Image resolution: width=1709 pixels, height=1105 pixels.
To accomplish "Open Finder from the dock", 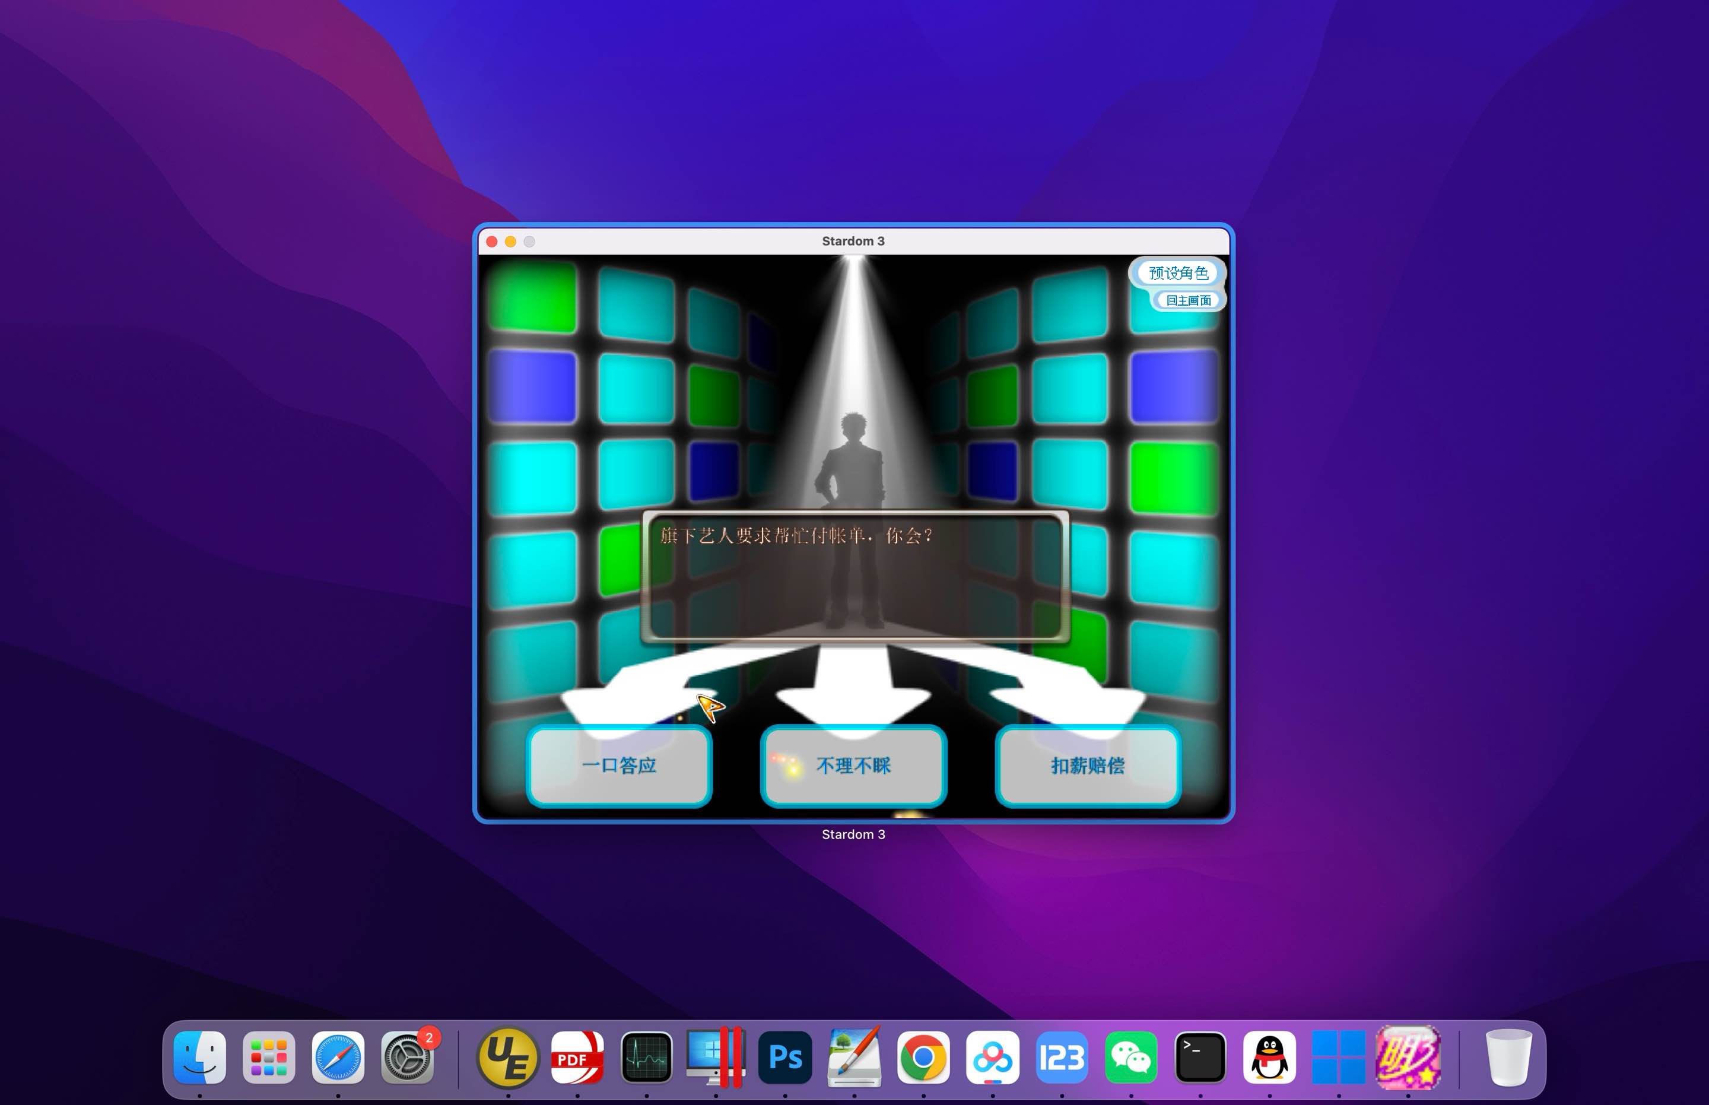I will click(x=199, y=1057).
